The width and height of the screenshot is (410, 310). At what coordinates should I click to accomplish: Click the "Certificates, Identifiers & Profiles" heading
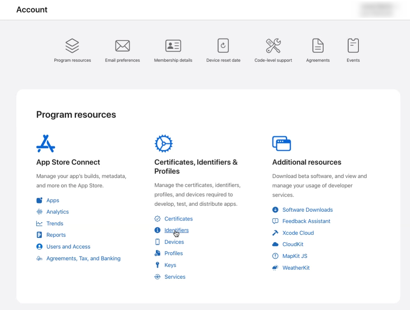tap(196, 167)
